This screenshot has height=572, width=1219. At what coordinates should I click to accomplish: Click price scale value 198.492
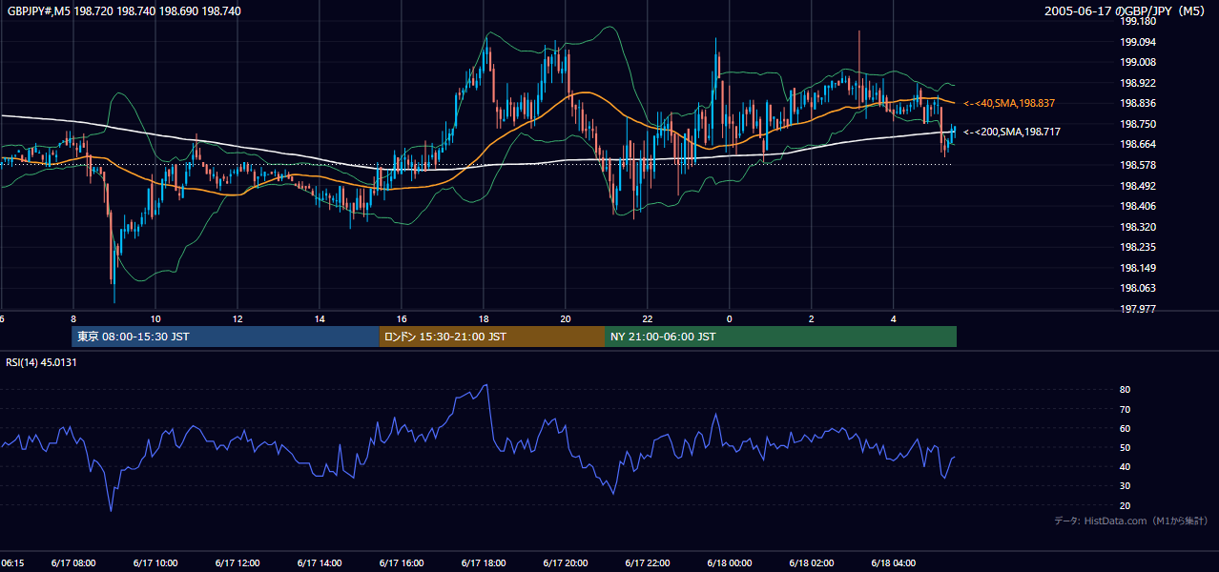[x=1138, y=186]
